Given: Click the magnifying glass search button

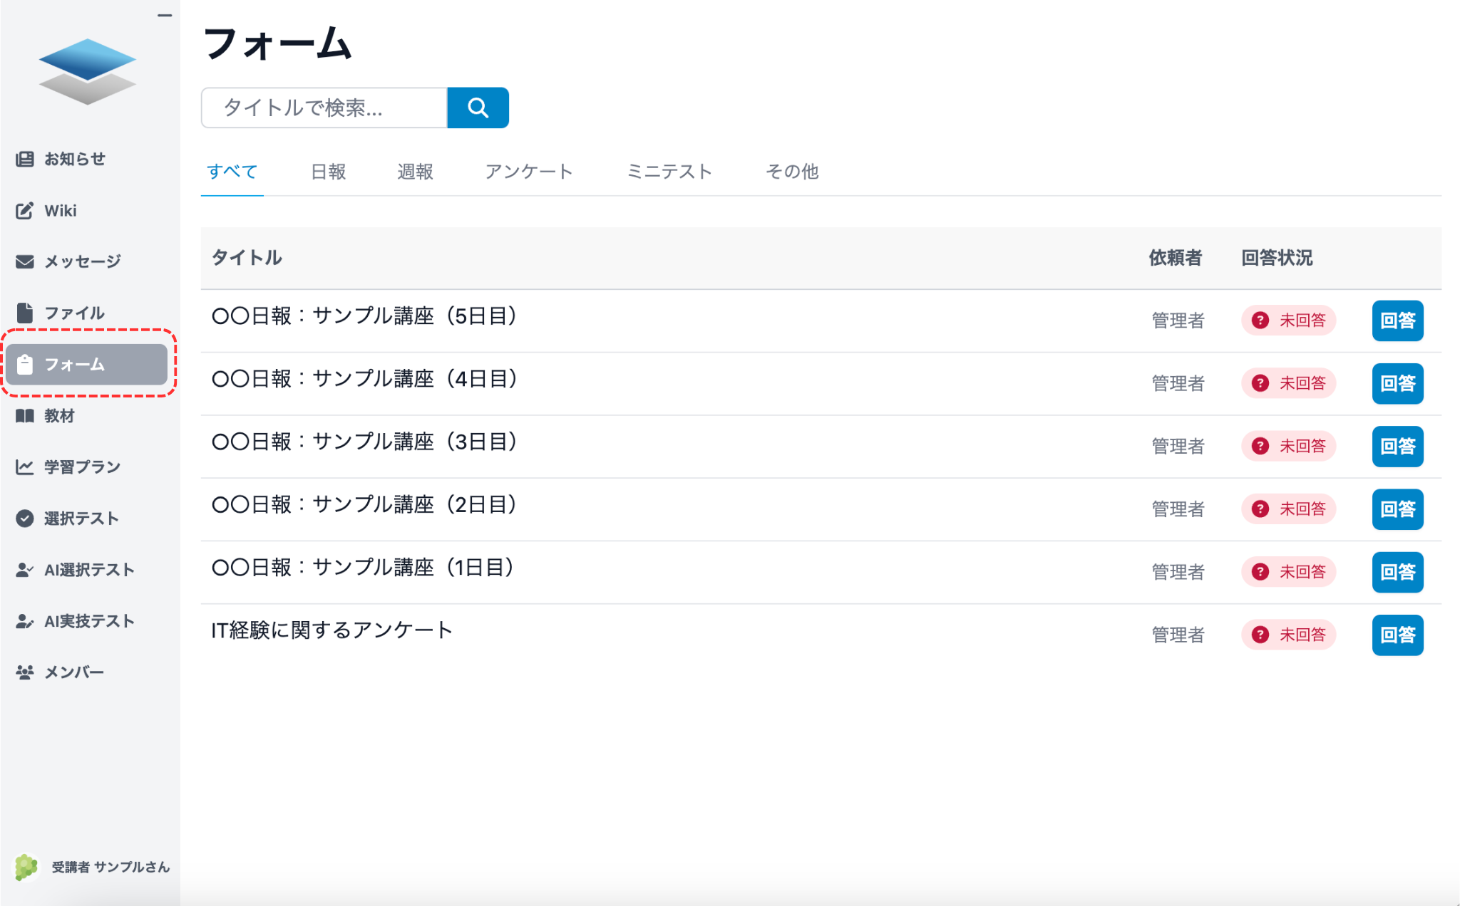Looking at the screenshot, I should [478, 108].
